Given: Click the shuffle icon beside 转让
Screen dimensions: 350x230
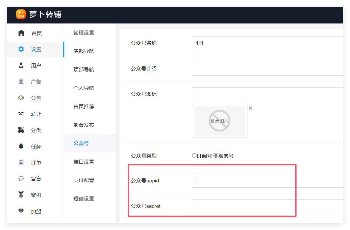Looking at the screenshot, I should click(x=21, y=114).
